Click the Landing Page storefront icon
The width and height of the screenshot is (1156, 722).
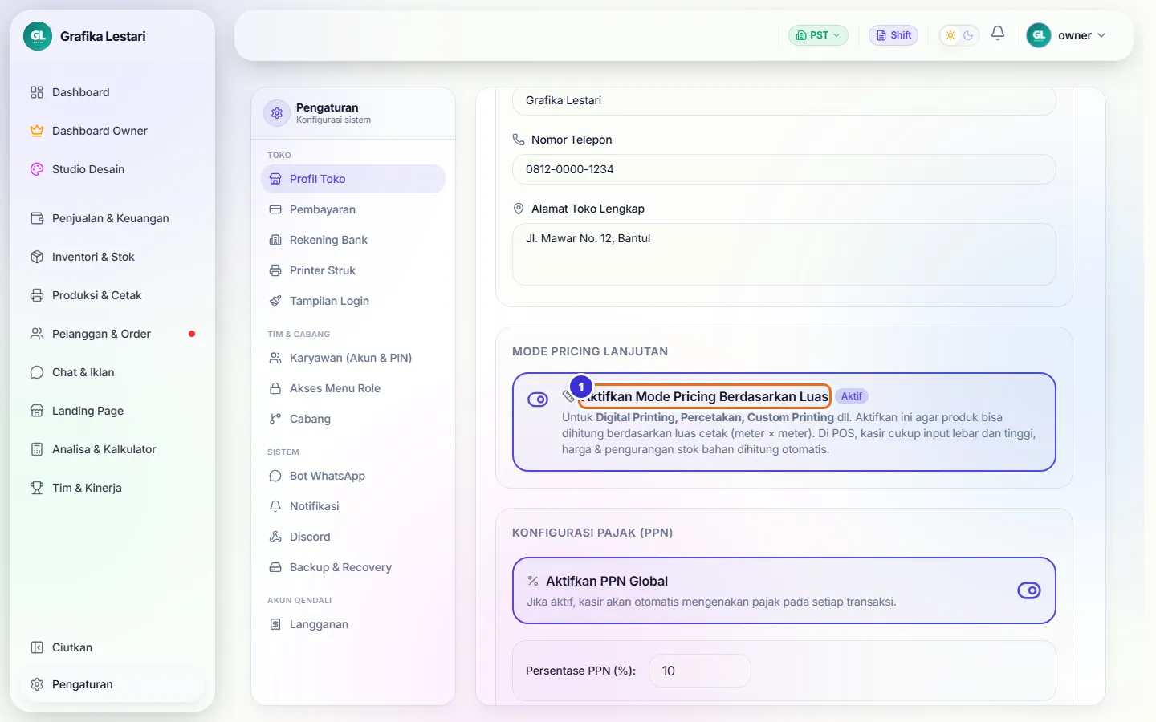(x=37, y=411)
